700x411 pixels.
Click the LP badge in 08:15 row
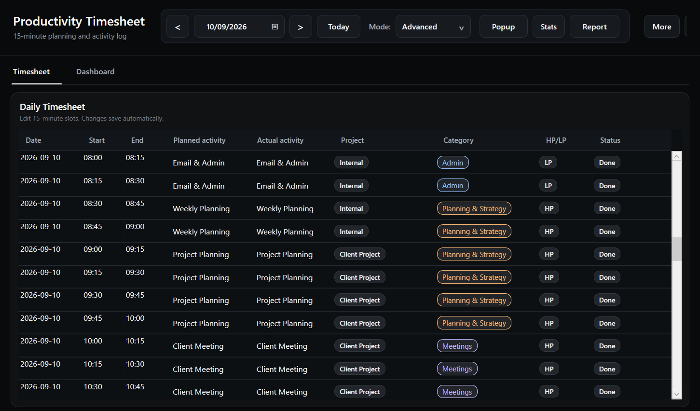point(548,186)
